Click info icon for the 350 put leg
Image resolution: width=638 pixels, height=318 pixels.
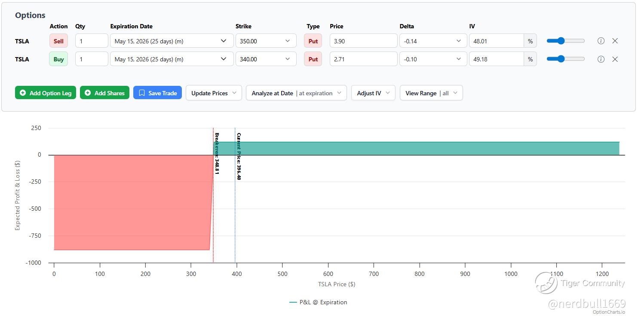tap(601, 41)
